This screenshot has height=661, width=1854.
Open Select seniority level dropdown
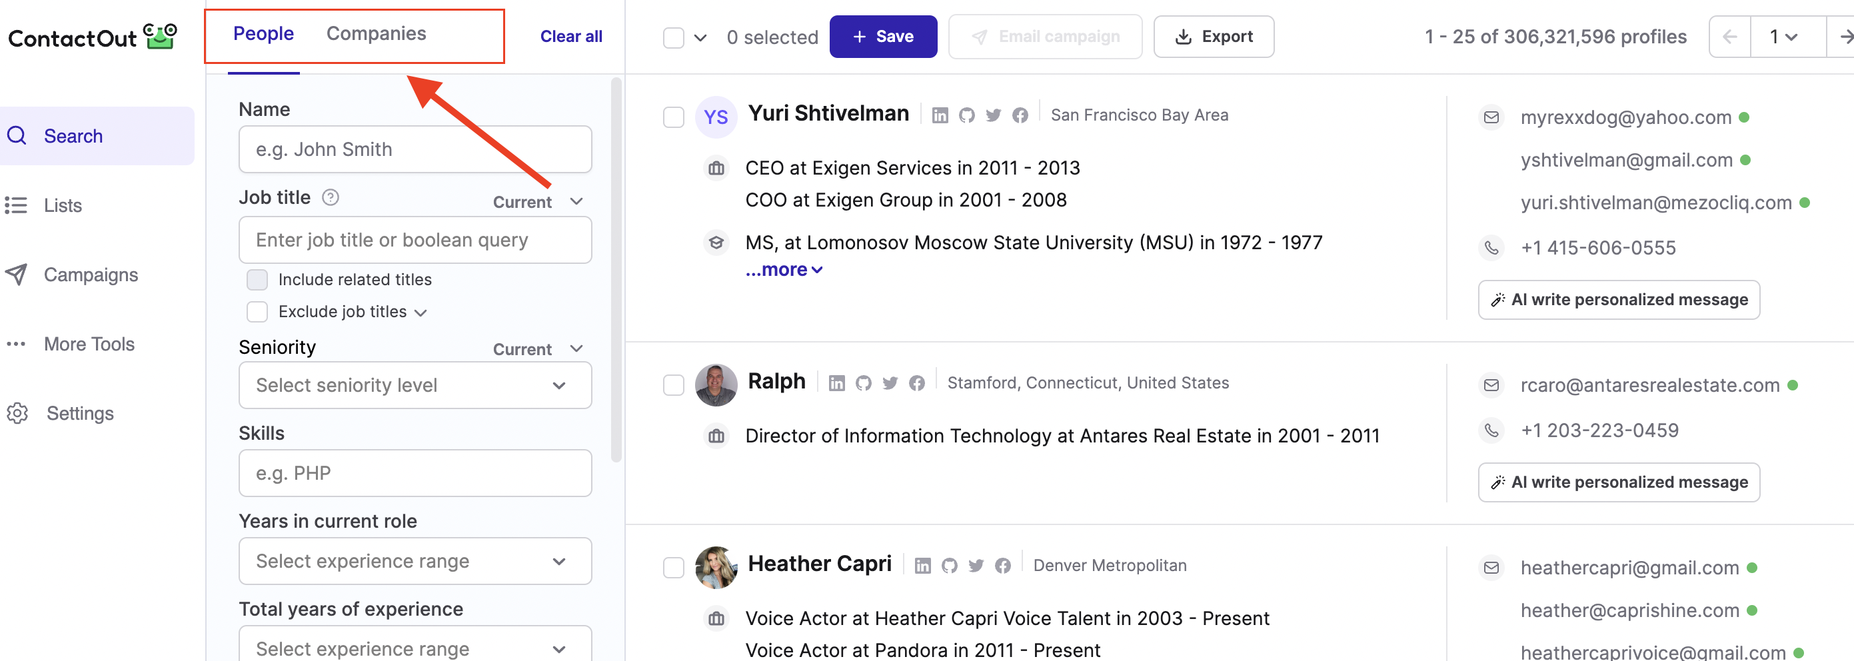click(415, 386)
